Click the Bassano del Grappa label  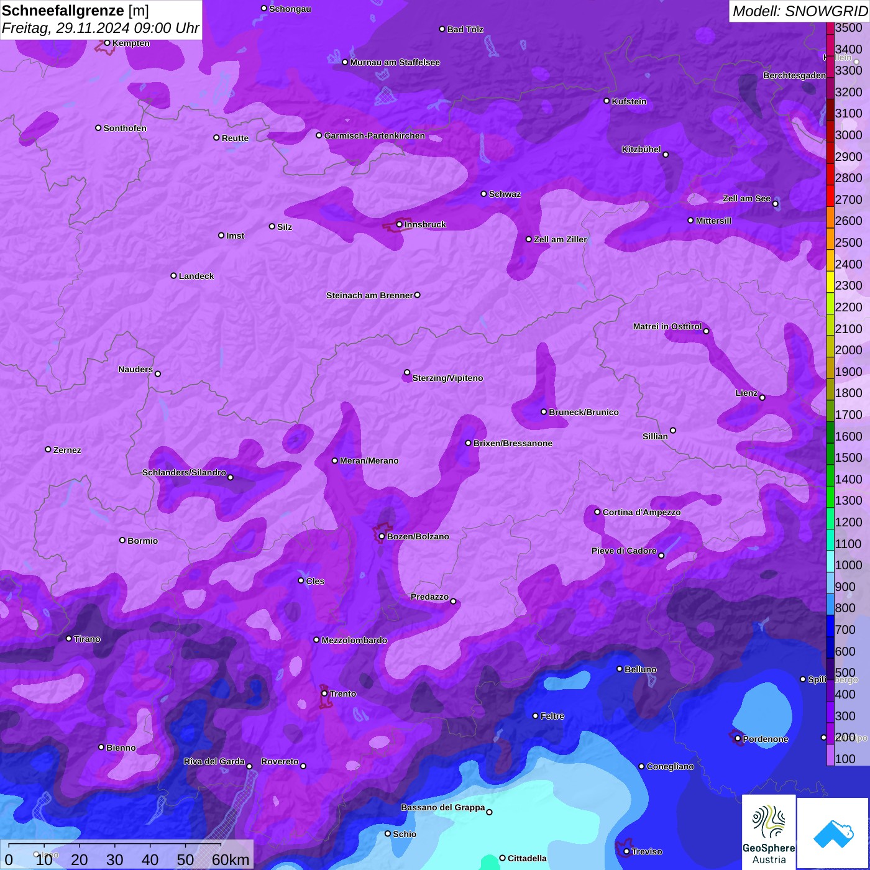click(x=443, y=807)
